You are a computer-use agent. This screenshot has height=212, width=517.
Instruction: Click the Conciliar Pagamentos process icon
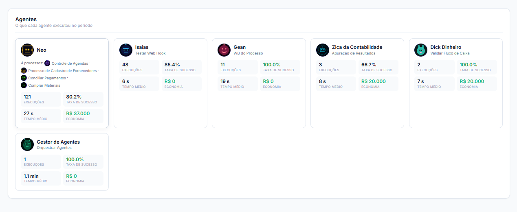tap(24, 78)
